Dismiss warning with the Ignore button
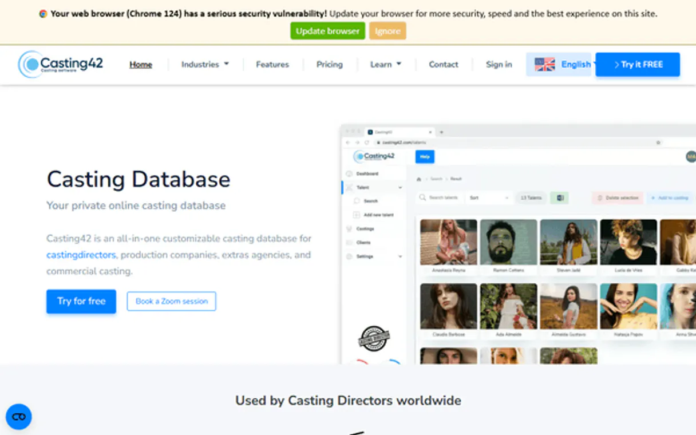Viewport: 696px width, 435px height. [x=387, y=31]
